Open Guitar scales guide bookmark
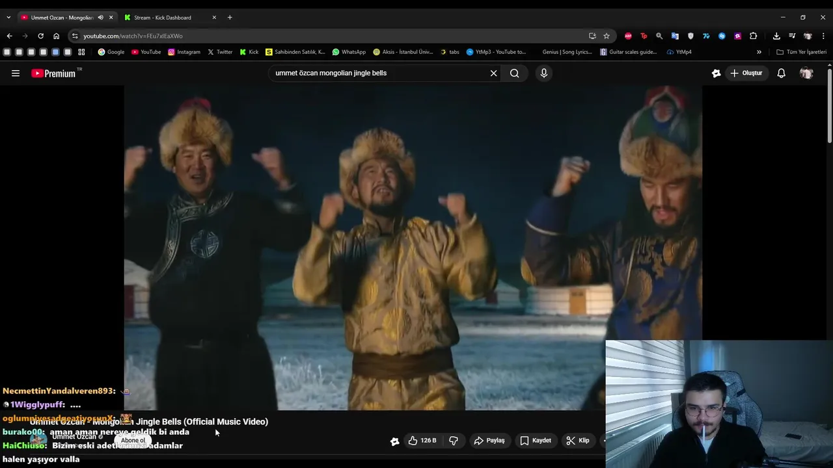 (x=629, y=52)
